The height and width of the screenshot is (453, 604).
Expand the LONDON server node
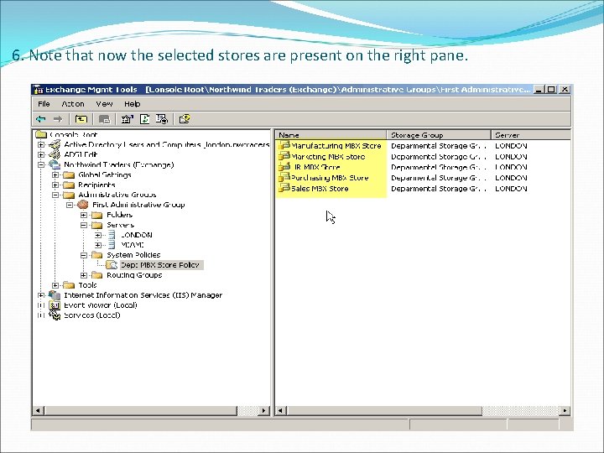[98, 235]
